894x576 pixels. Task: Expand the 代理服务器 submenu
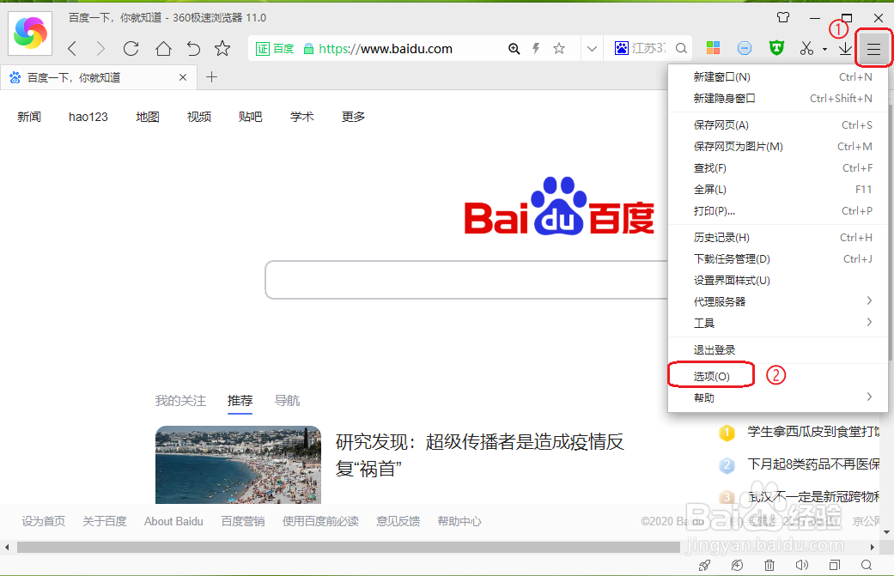click(778, 301)
